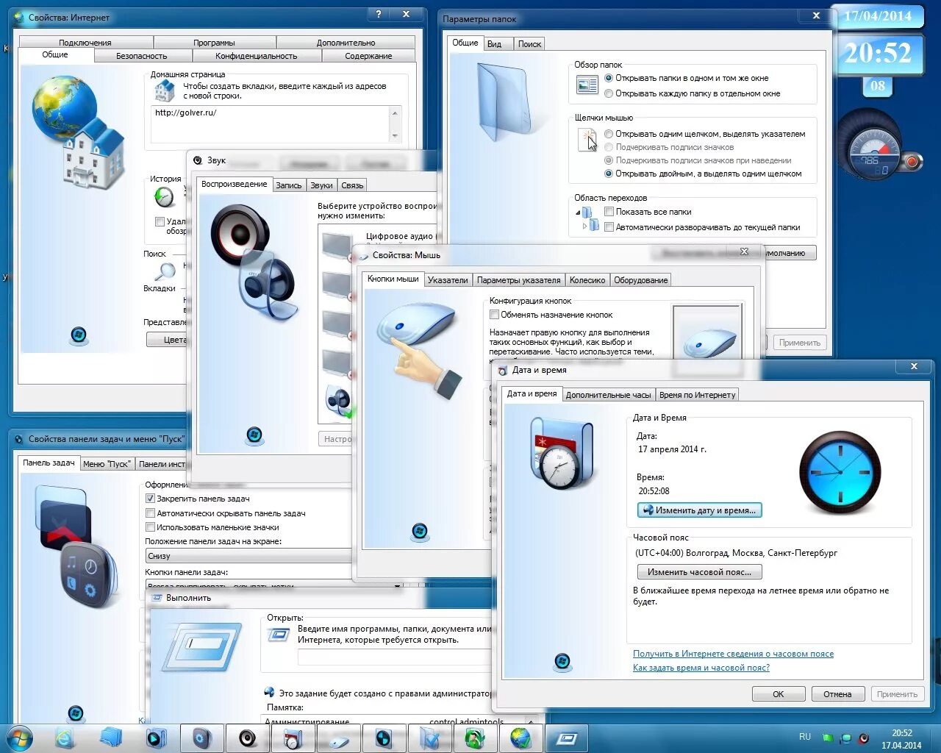Switch to Поиск tab in Folder Options
The width and height of the screenshot is (941, 753).
(x=529, y=44)
